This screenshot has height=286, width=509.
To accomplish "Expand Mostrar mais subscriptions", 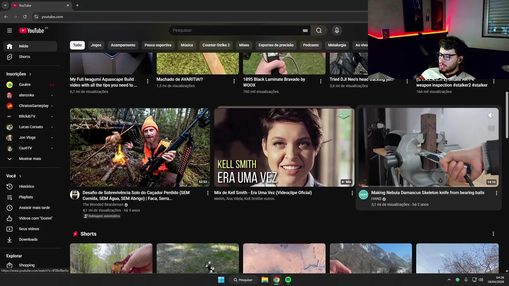I will tap(30, 159).
